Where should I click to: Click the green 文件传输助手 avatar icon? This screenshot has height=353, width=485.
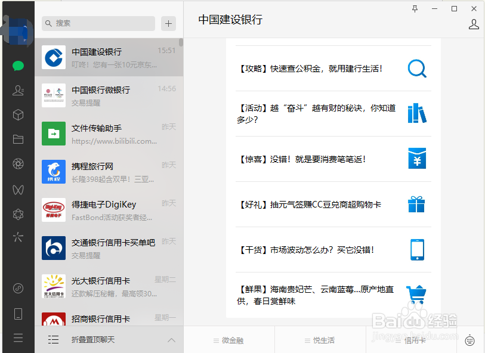[54, 134]
